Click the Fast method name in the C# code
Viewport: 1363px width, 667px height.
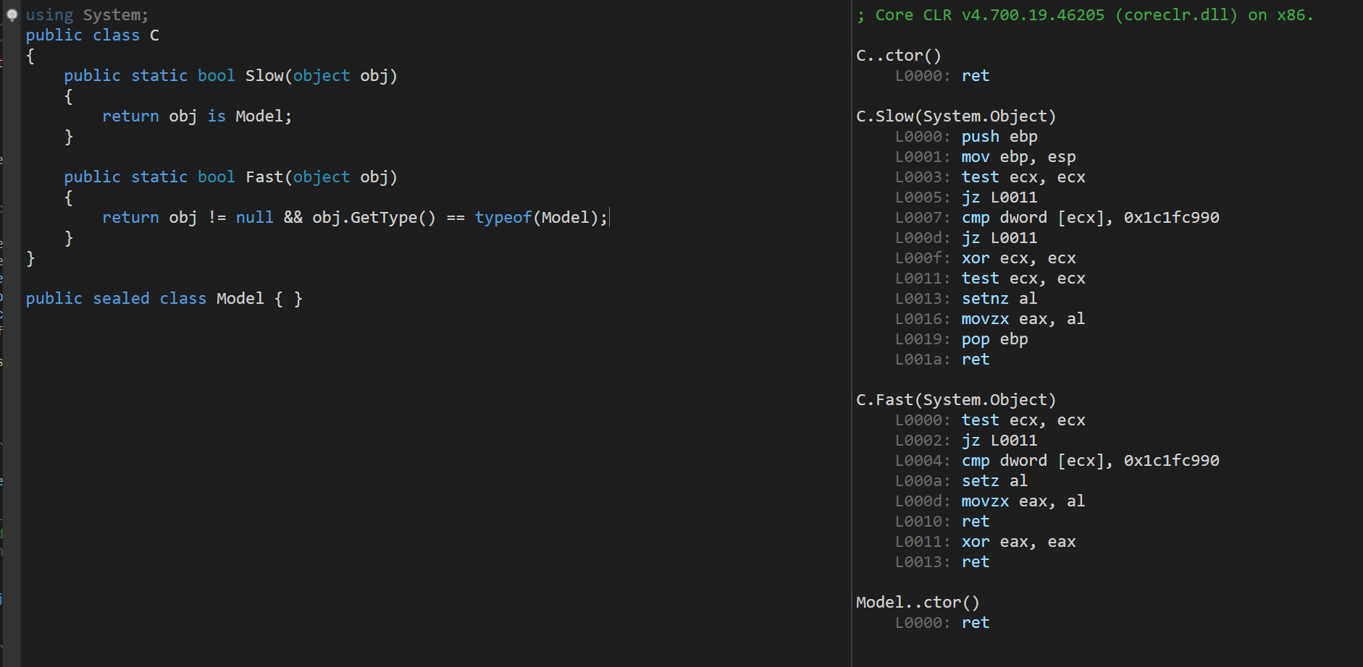tap(264, 177)
